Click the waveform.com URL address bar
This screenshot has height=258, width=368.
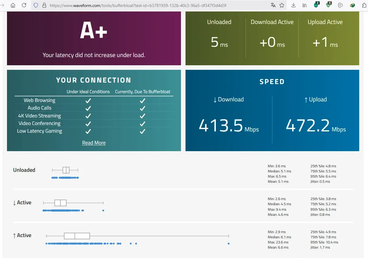(158, 5)
